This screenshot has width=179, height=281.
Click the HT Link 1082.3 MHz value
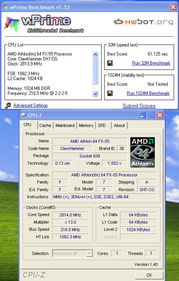pos(70,237)
